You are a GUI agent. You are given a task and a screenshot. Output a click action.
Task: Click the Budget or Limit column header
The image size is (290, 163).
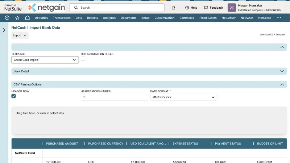pyautogui.click(x=270, y=143)
